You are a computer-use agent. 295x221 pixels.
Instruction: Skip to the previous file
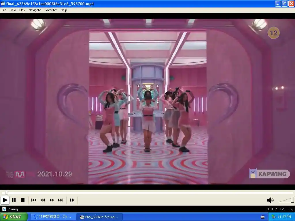tap(34, 200)
